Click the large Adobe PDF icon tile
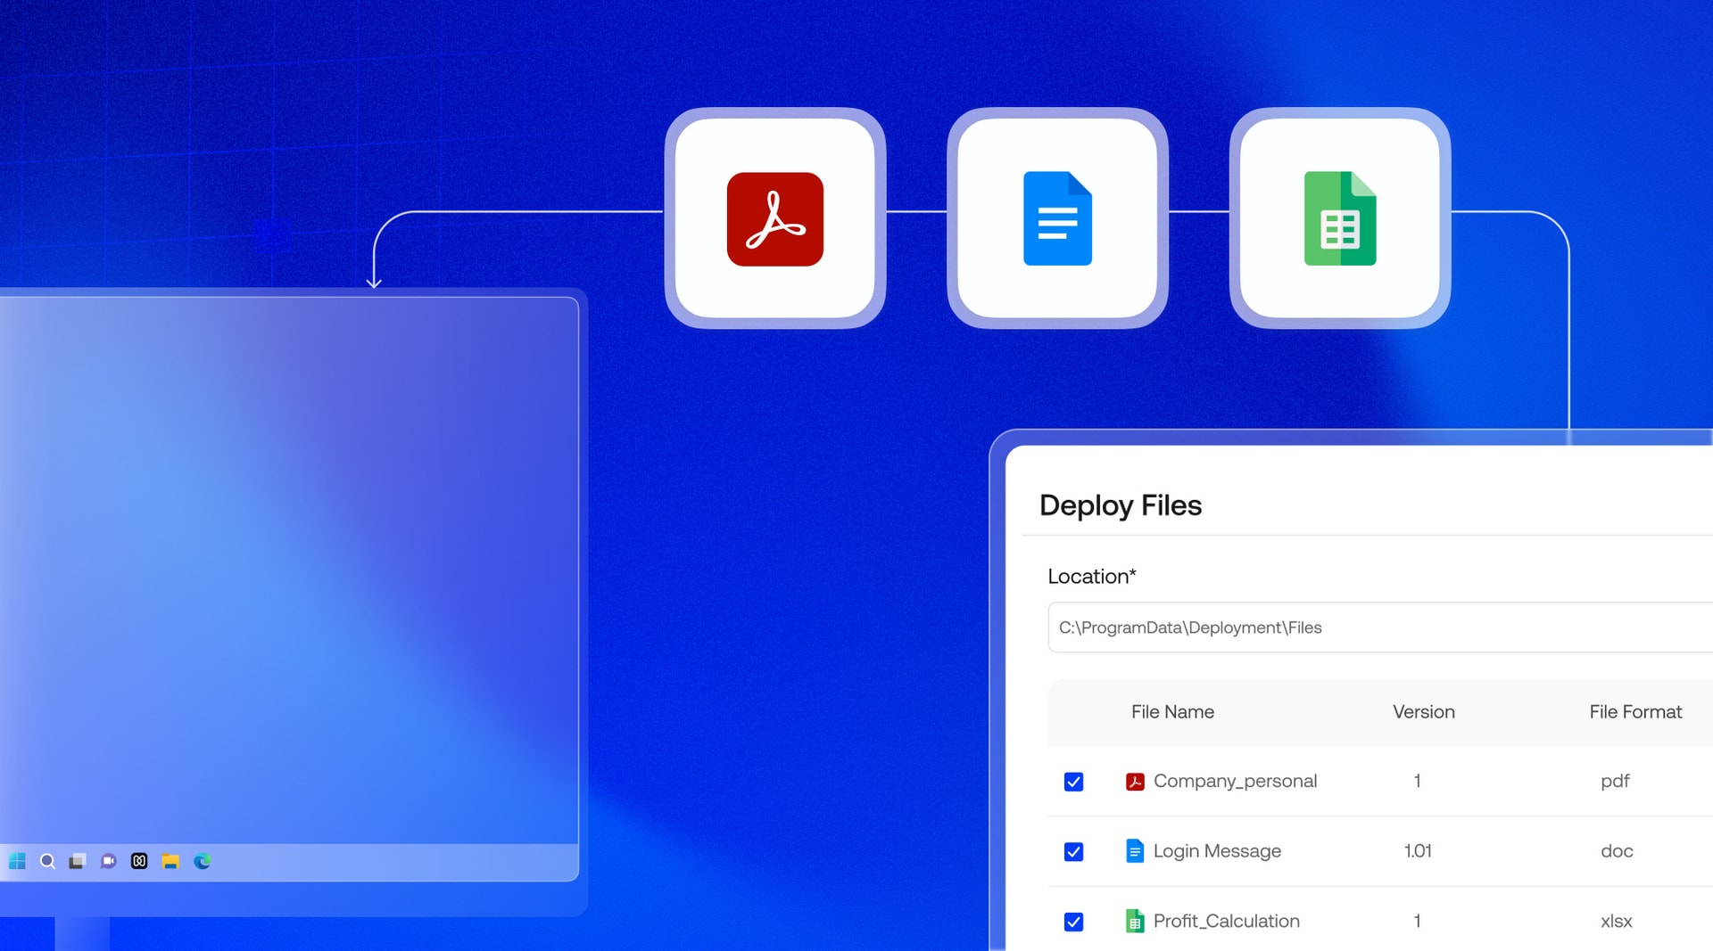The height and width of the screenshot is (951, 1713). [774, 218]
